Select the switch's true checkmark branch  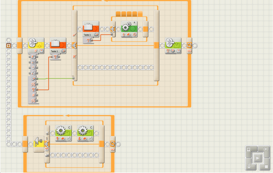click(x=74, y=34)
